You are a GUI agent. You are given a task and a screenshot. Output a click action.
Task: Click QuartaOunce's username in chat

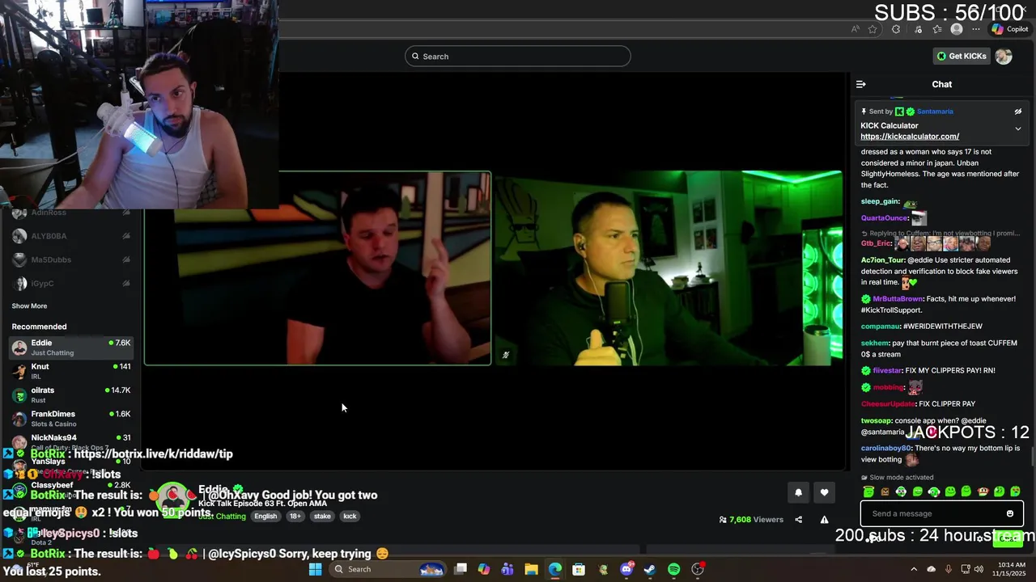(x=884, y=218)
